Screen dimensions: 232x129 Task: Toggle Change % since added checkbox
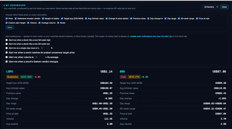click(x=106, y=19)
